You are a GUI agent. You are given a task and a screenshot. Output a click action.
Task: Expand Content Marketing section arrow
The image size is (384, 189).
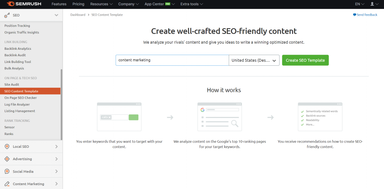click(56, 184)
